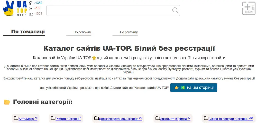
Task: Click the folder icon by Авто/Мото
Action: 16,118
